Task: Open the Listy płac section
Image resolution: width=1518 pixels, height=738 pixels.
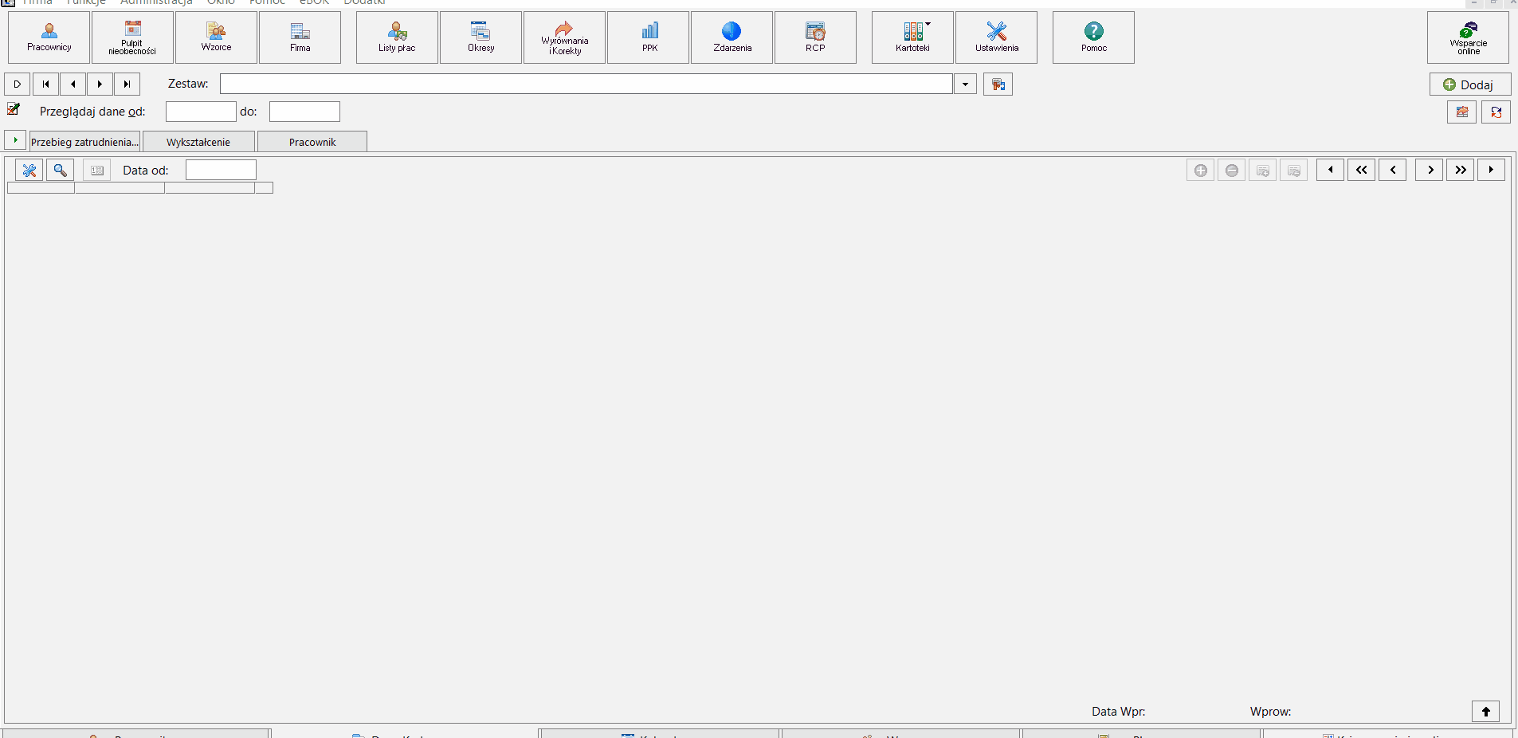Action: click(x=397, y=37)
